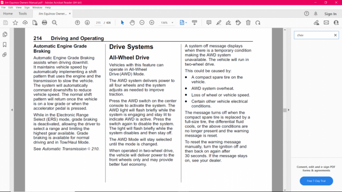Viewport: 342px width, 192px height.
Task: Print the owner's manual
Action: (45, 23)
